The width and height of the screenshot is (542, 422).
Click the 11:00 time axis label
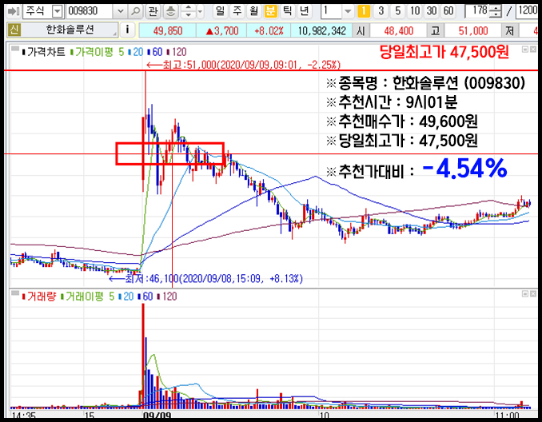pos(507,416)
